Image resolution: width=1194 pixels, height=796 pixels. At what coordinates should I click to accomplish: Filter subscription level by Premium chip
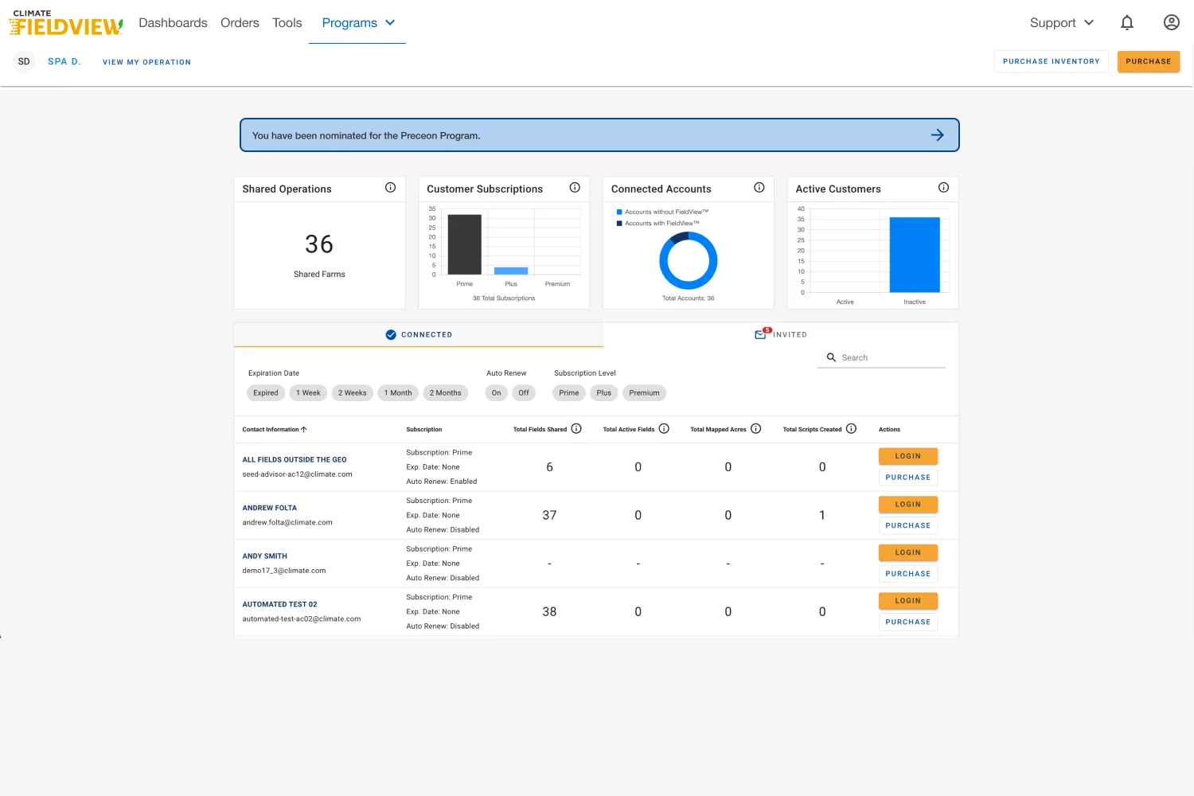pos(645,393)
